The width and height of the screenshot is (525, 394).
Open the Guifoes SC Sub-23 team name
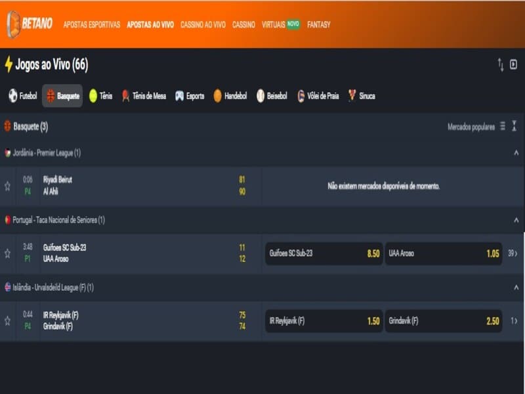(64, 248)
